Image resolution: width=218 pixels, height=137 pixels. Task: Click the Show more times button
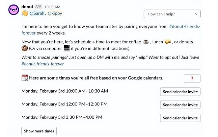tap(39, 131)
